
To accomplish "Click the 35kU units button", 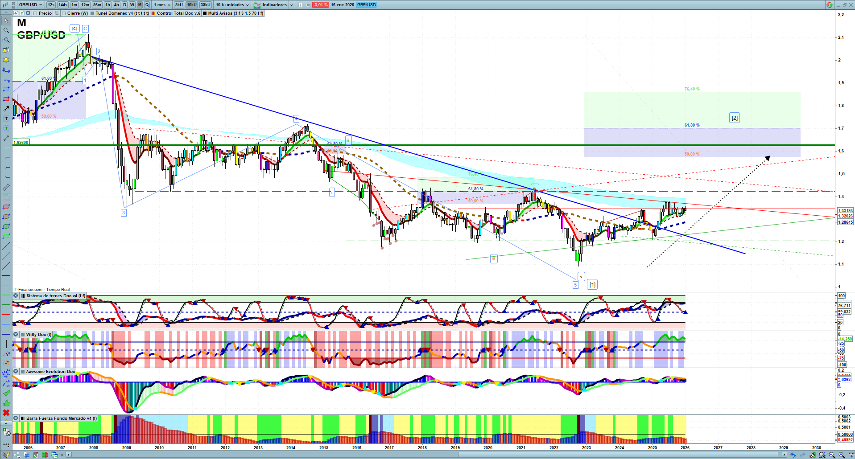I will click(x=205, y=5).
